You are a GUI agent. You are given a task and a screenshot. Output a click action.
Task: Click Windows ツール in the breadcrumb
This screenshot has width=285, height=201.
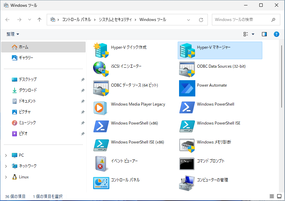click(153, 20)
